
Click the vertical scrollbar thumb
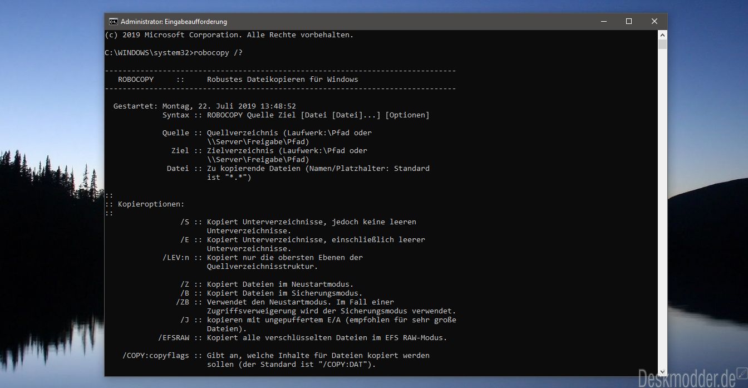pyautogui.click(x=662, y=45)
